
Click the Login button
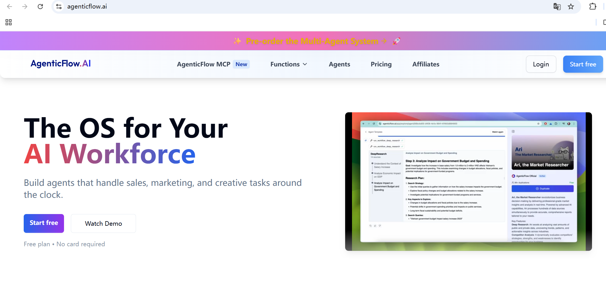click(x=541, y=64)
